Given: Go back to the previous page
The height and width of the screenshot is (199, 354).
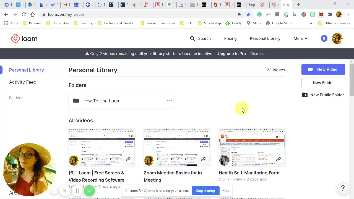Looking at the screenshot, I should coord(6,14).
